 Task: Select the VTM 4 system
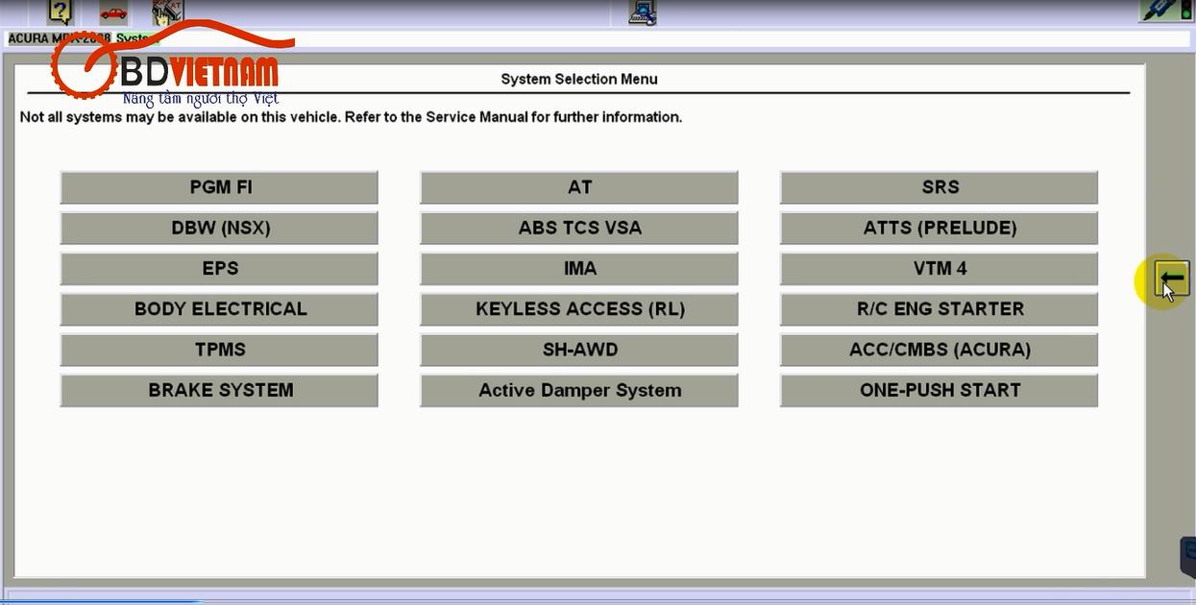[939, 268]
